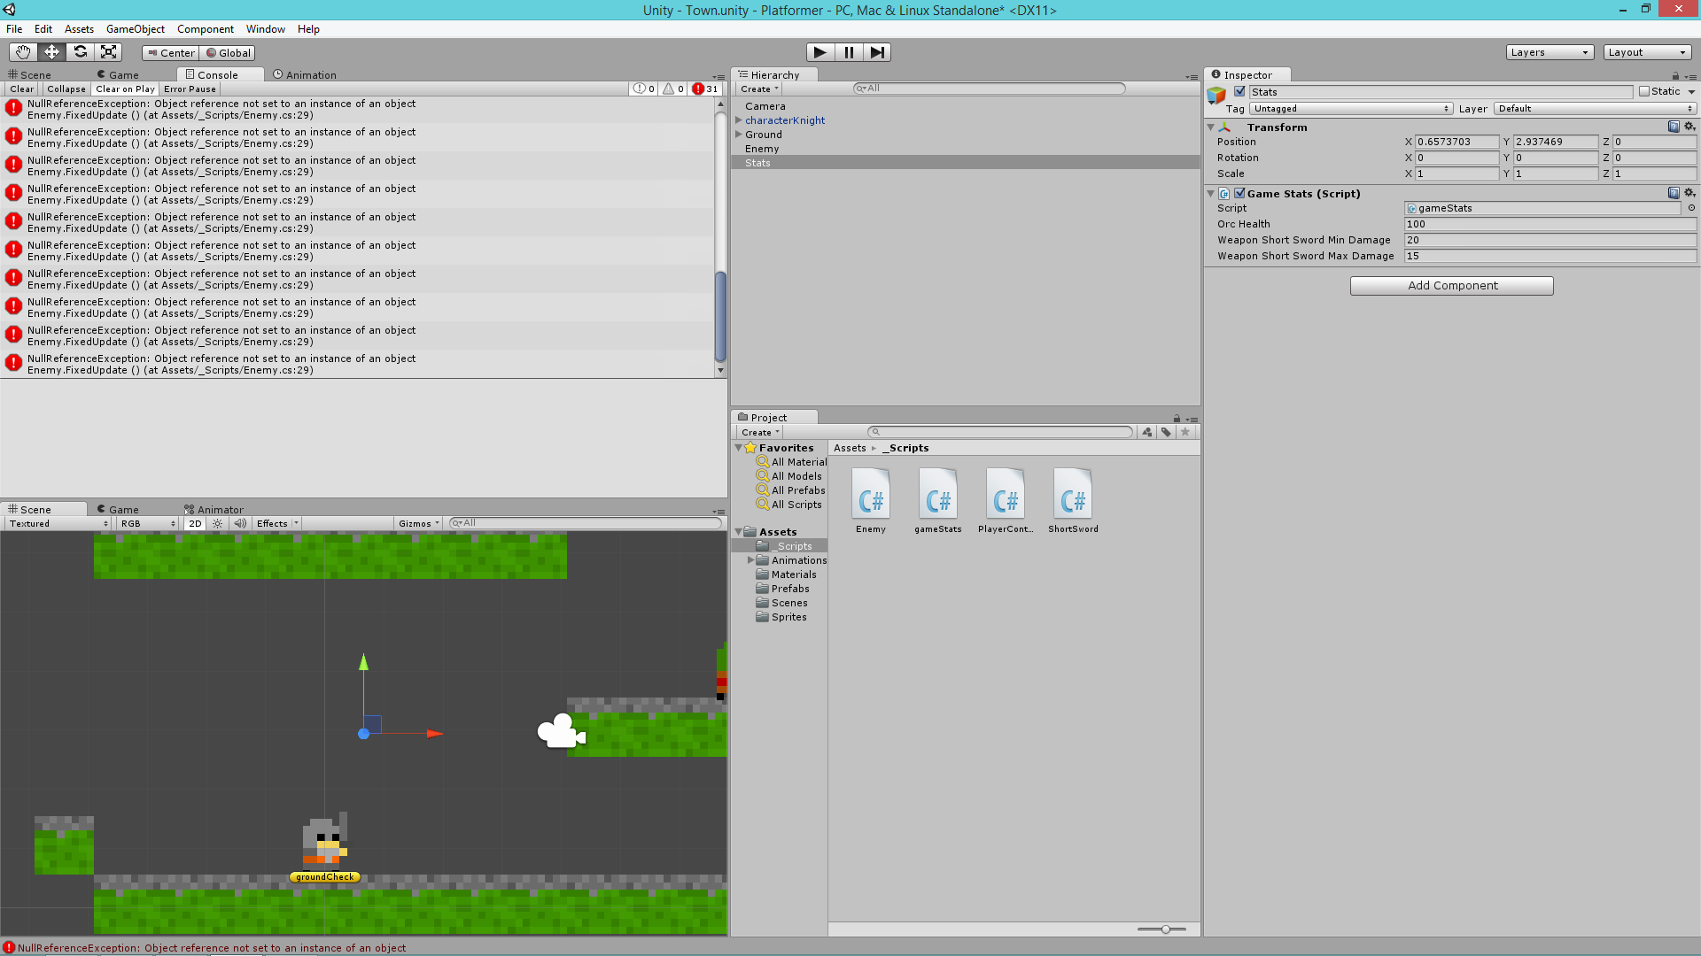Screen dimensions: 1701x956
Task: Click Add Component button
Action: coord(1452,285)
